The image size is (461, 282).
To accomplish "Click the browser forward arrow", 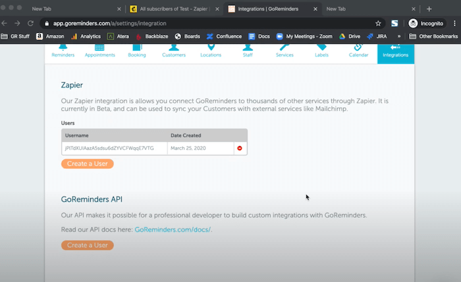I will pyautogui.click(x=17, y=23).
